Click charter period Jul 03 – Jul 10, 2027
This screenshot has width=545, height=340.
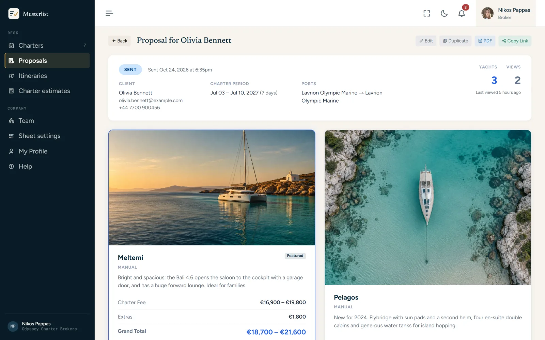[234, 93]
